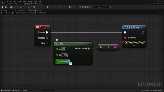Viewport: 164px width, 92px height.
Task: Open Find in blueprint
Action: (x=30, y=7)
